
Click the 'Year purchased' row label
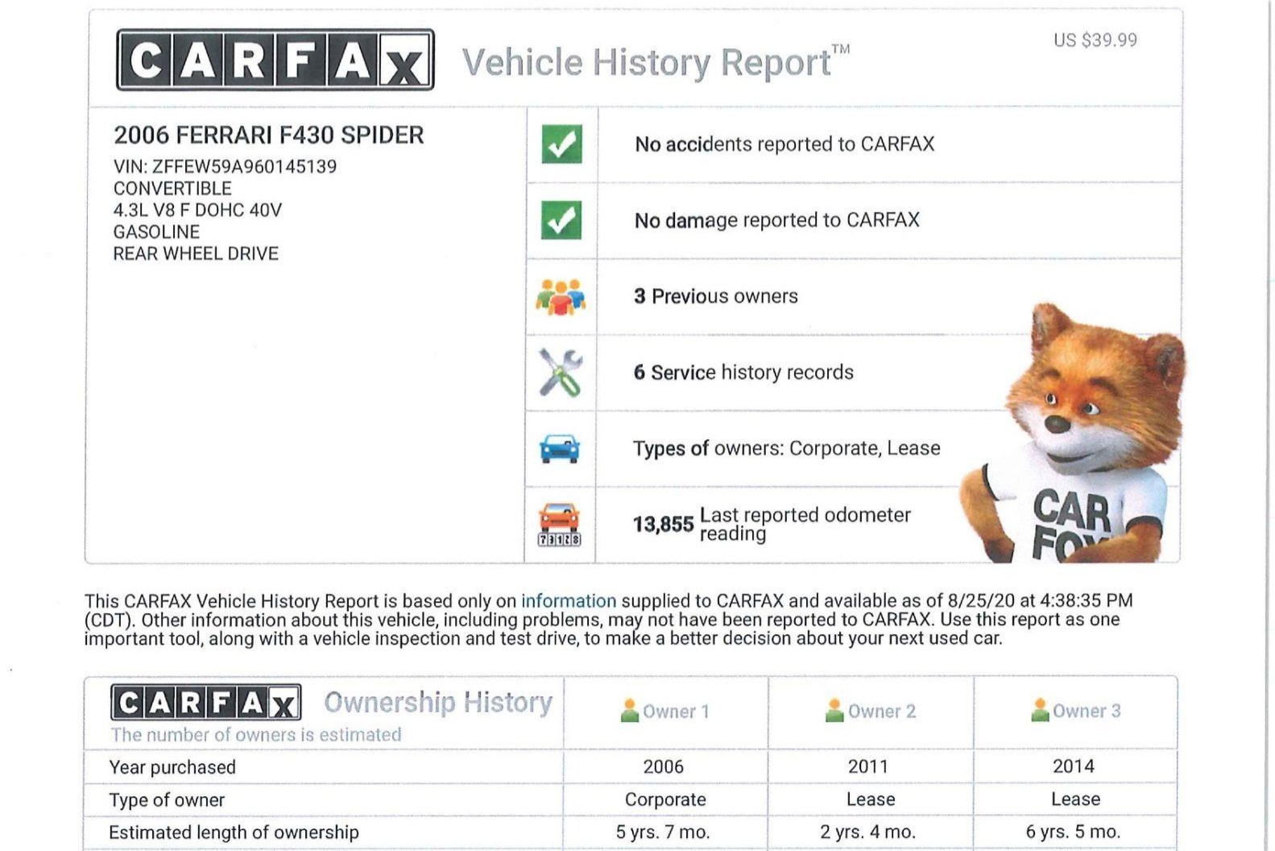click(172, 767)
